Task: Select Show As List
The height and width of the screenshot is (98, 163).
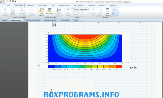Action: [108, 12]
